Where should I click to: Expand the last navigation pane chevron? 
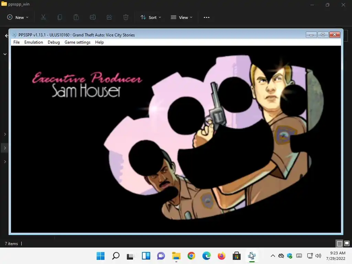(5, 162)
